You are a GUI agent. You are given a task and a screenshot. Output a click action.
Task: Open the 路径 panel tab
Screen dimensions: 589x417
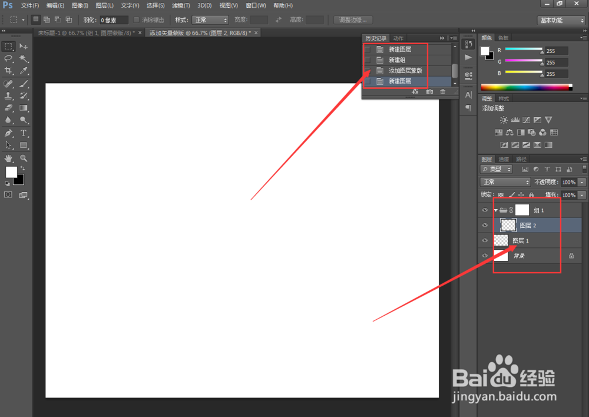(521, 159)
